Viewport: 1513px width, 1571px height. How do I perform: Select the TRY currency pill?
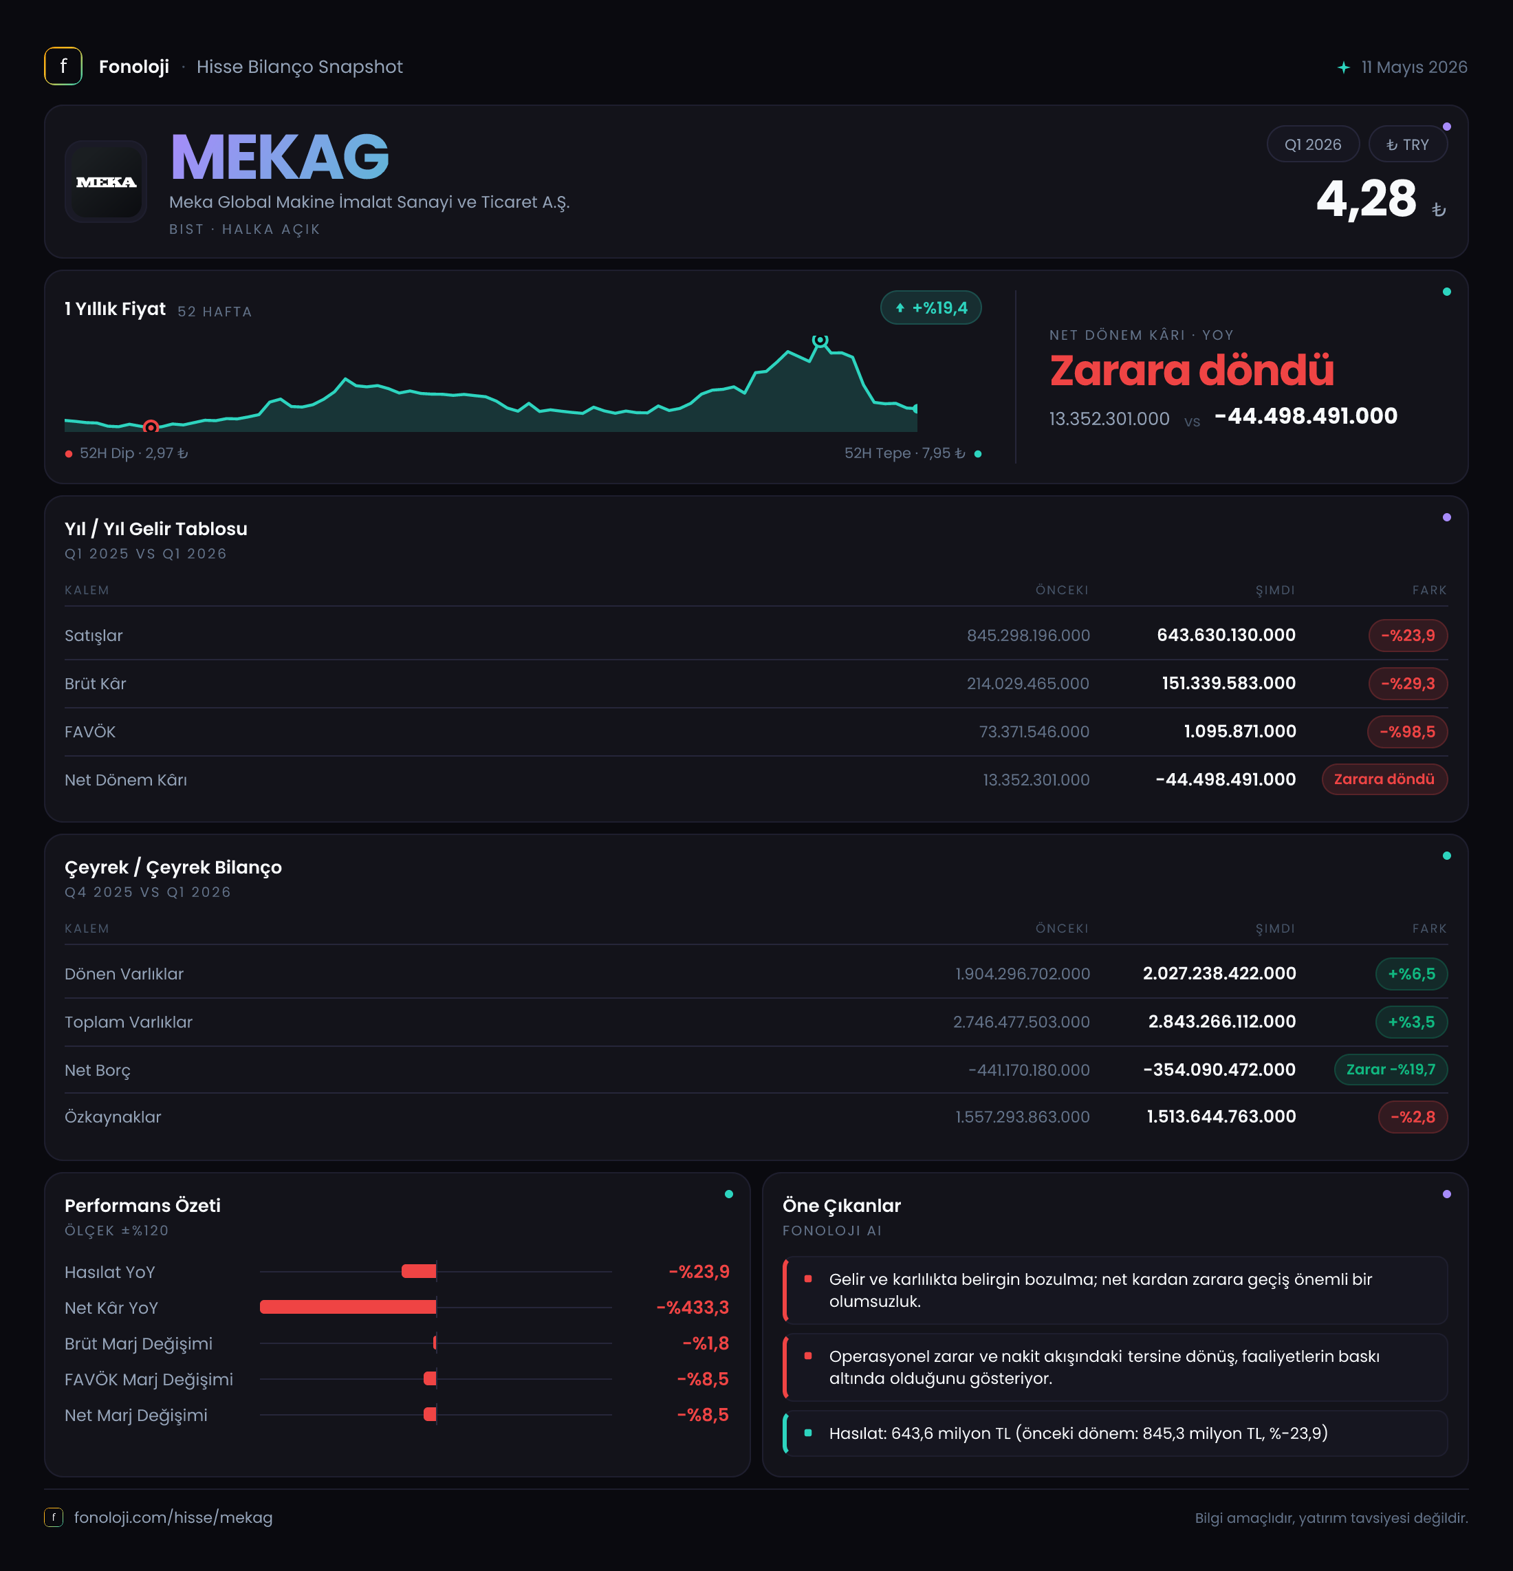tap(1407, 144)
